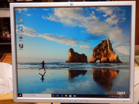The image size is (139, 104).
Task: Open the volume control in the tray
Action: (115, 96)
